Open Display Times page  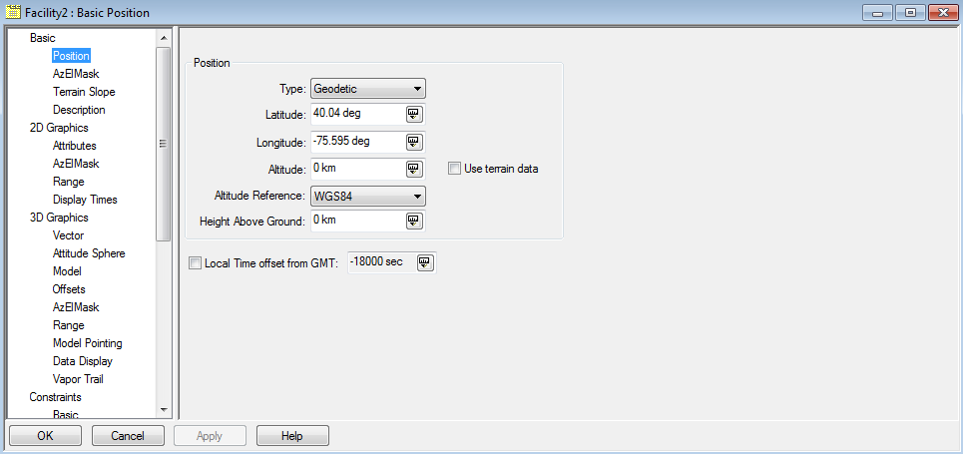coord(85,200)
